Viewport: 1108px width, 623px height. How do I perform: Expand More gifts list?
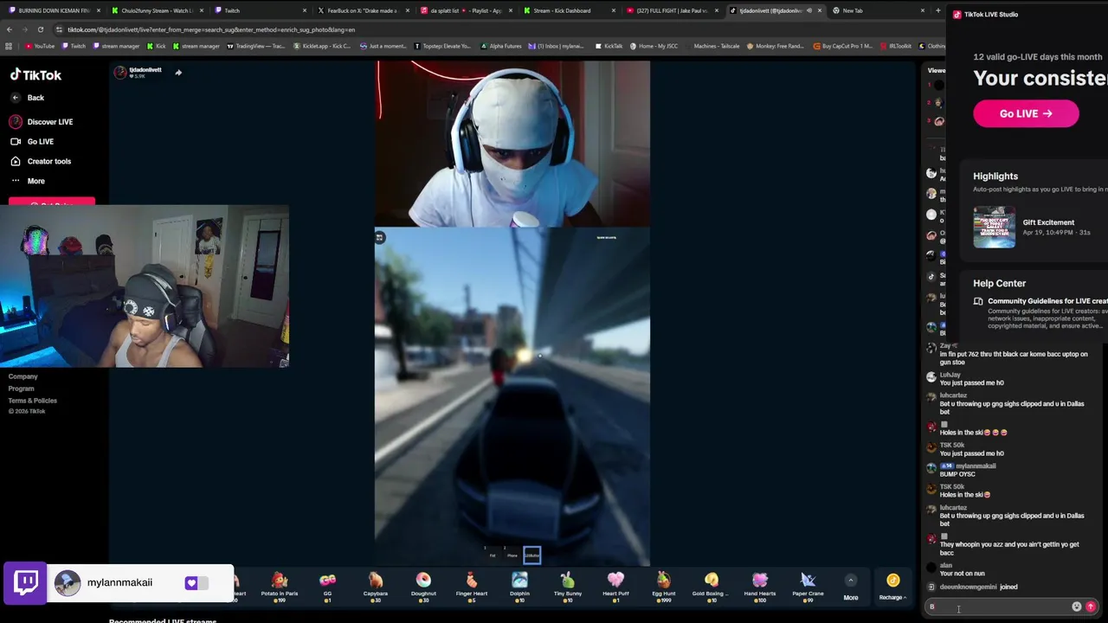click(x=851, y=588)
